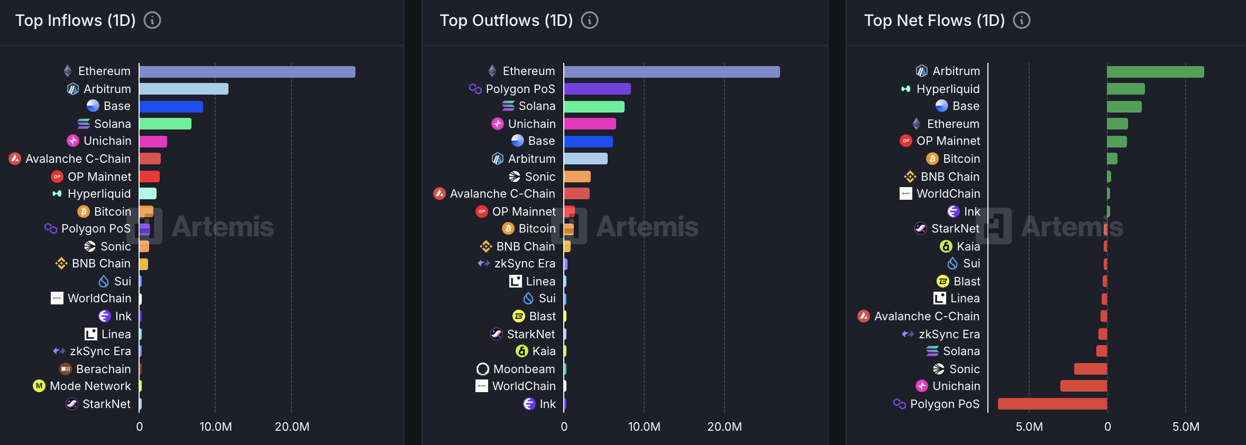Select the Unichain icon in Top Inflows
The height and width of the screenshot is (445, 1246).
[x=73, y=141]
